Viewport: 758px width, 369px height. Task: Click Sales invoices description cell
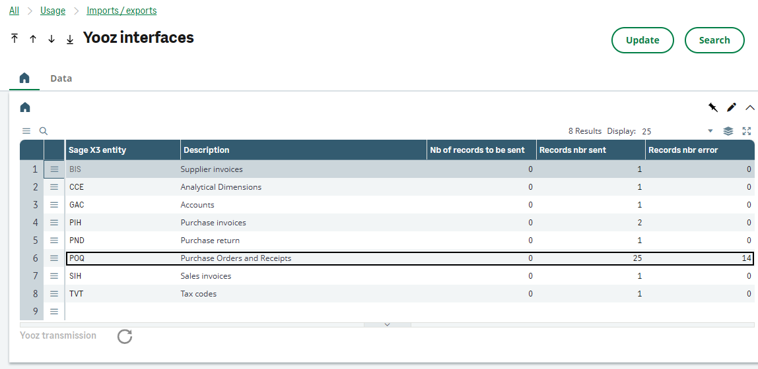pos(302,276)
